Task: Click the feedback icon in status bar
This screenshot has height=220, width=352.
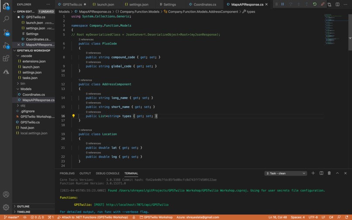Action: (339, 217)
